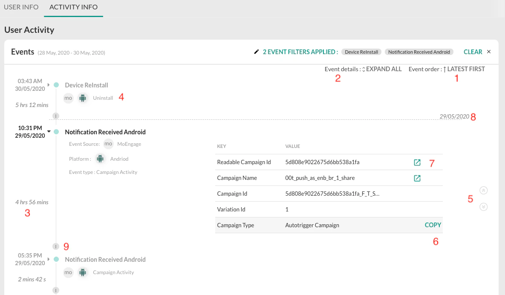This screenshot has height=295, width=505.
Task: Click the KEY column header
Action: click(222, 146)
